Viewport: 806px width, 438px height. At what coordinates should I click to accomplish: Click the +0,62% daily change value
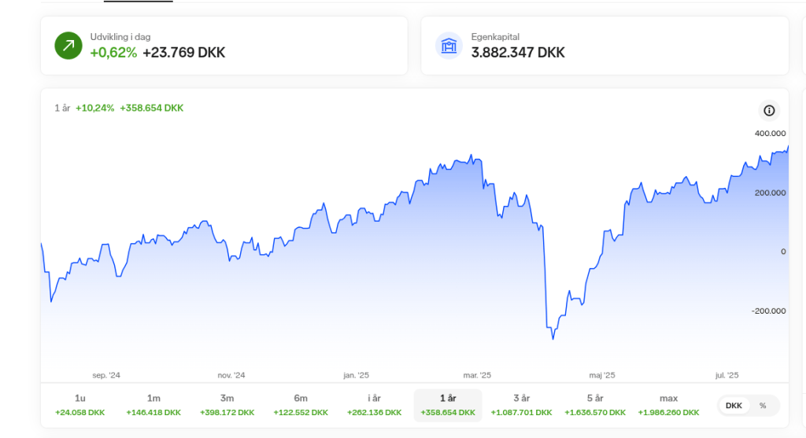[x=113, y=53]
